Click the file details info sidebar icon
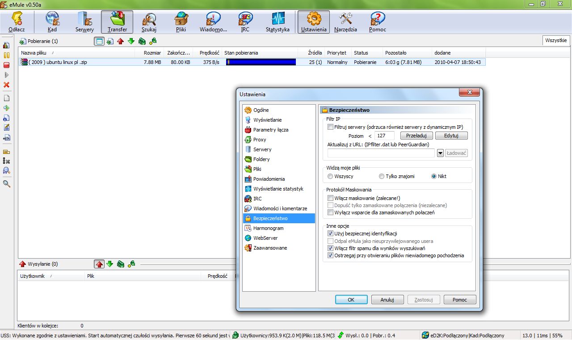The width and height of the screenshot is (572, 340). point(6,118)
